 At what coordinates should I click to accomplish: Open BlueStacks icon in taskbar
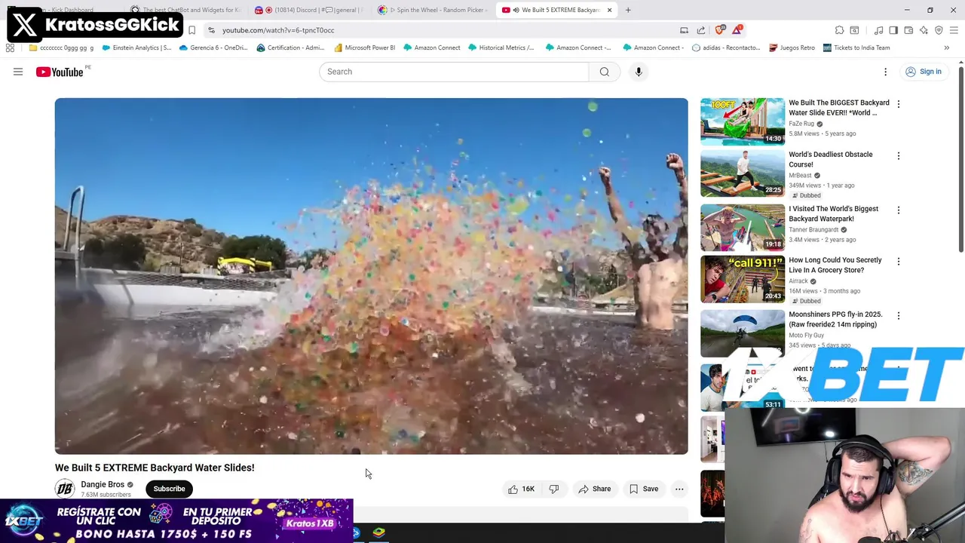coord(379,533)
